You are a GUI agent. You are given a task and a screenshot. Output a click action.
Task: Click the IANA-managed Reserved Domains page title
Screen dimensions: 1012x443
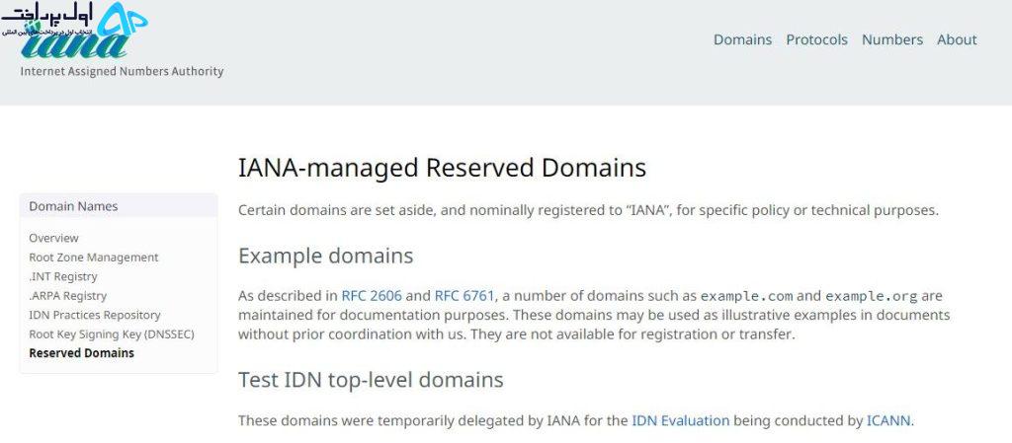(x=442, y=168)
